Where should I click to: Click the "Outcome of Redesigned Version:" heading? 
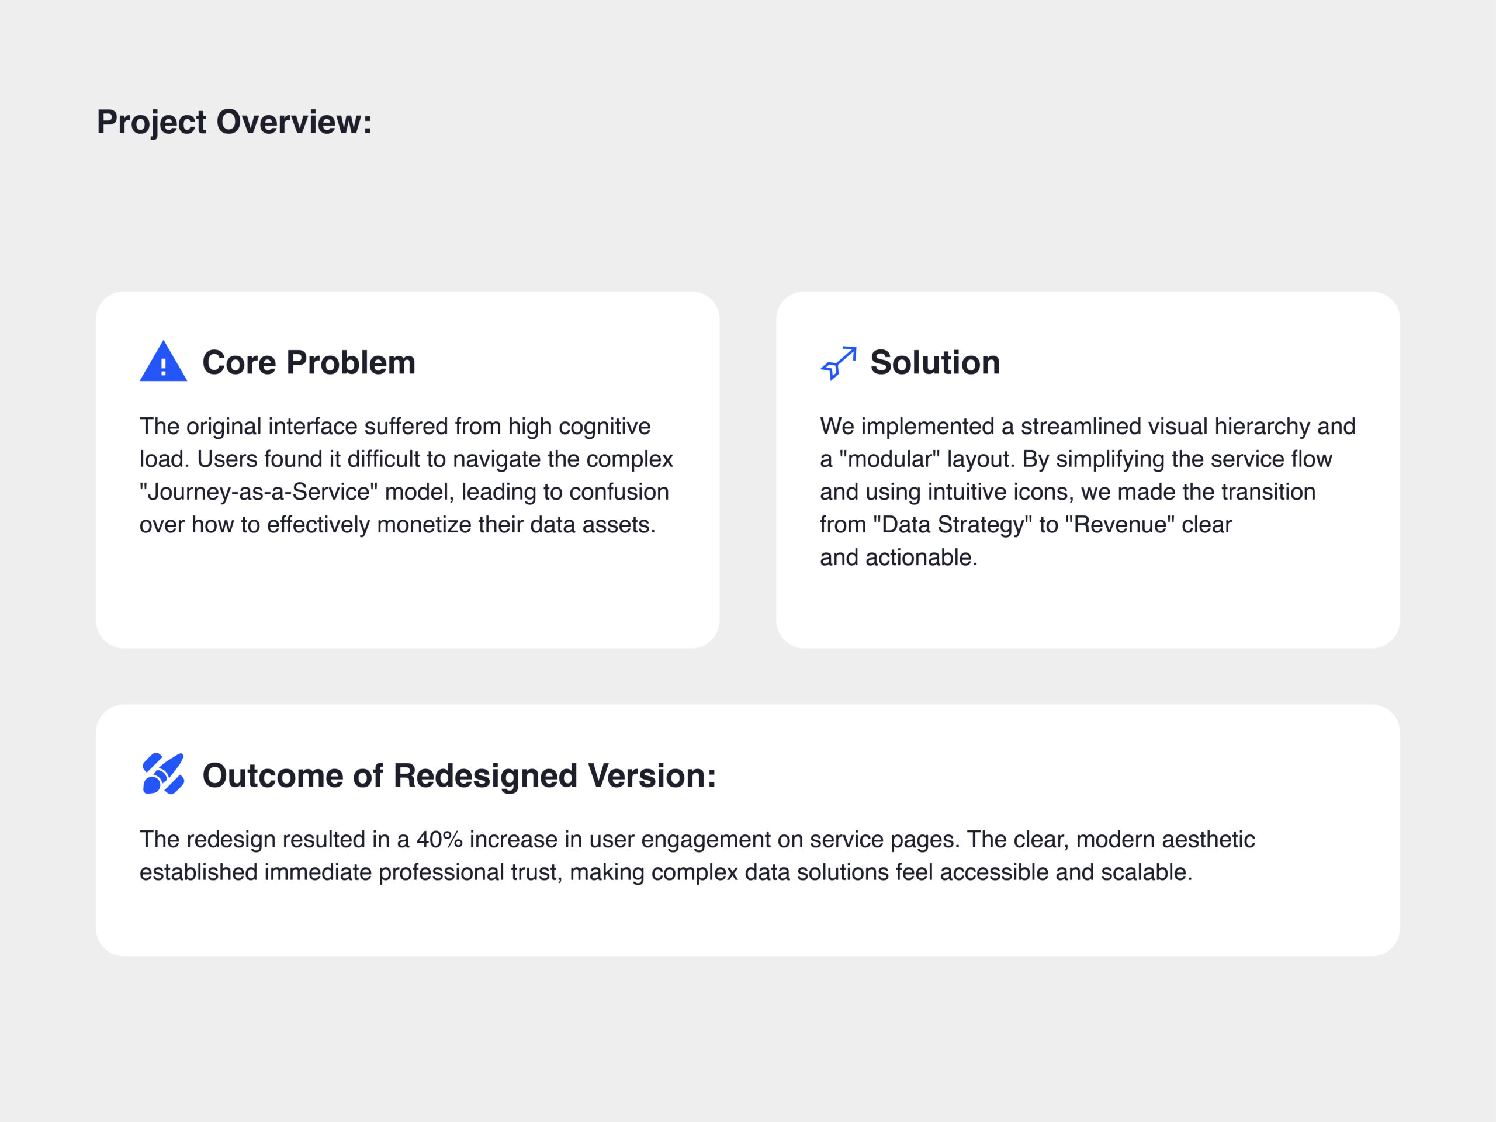coord(459,775)
